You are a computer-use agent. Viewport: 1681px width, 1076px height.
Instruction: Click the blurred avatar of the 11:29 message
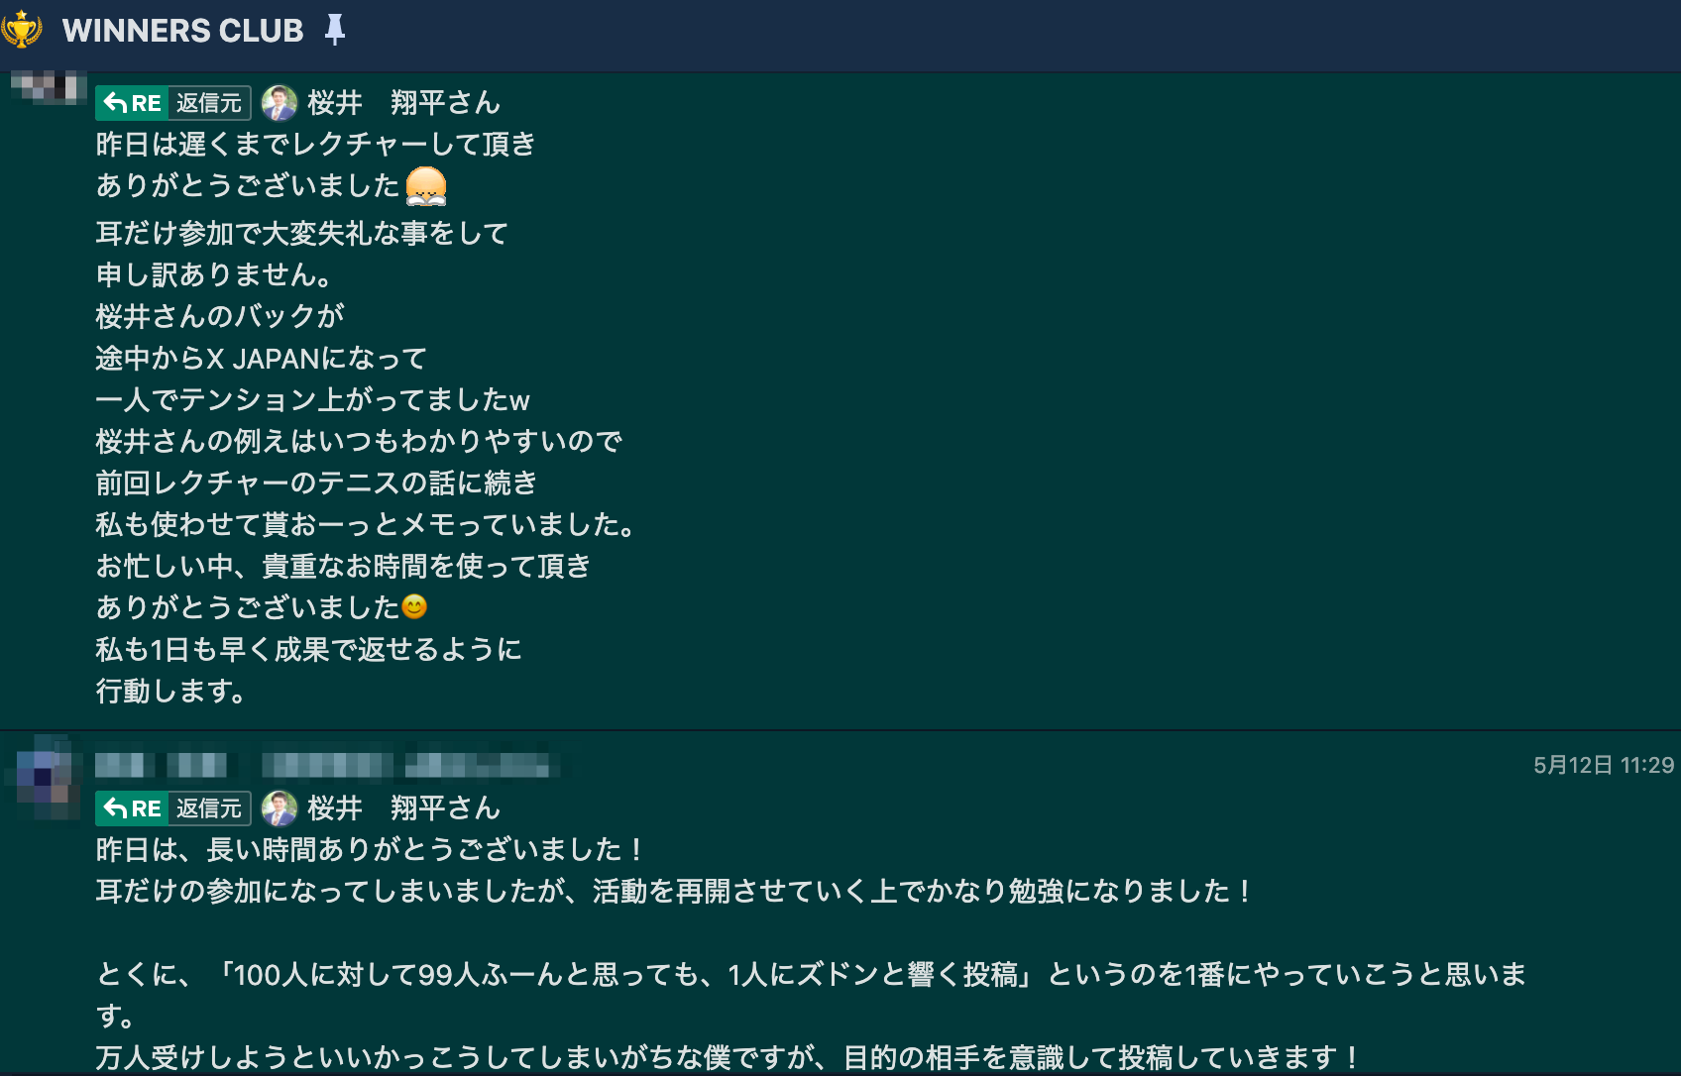[x=45, y=777]
